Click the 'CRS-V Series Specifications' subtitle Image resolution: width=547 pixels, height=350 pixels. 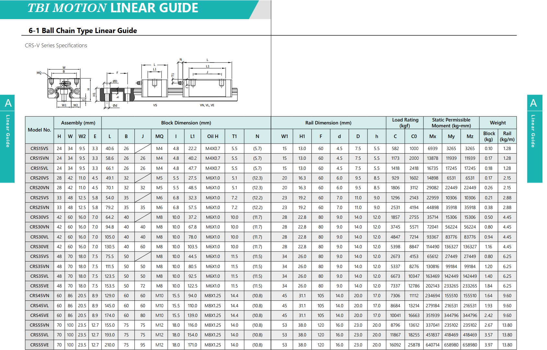pos(56,45)
